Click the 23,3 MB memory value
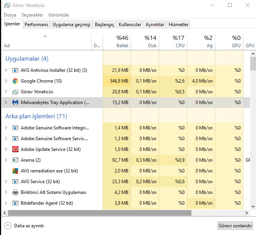Image resolution: width=256 pixels, height=235 pixels. (x=120, y=182)
